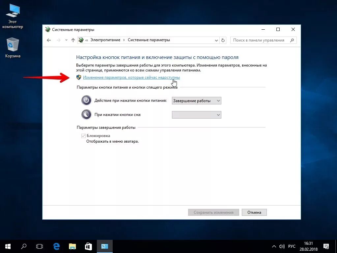Launch Microsoft Edge from the taskbar
This screenshot has height=253, width=337.
56,246
